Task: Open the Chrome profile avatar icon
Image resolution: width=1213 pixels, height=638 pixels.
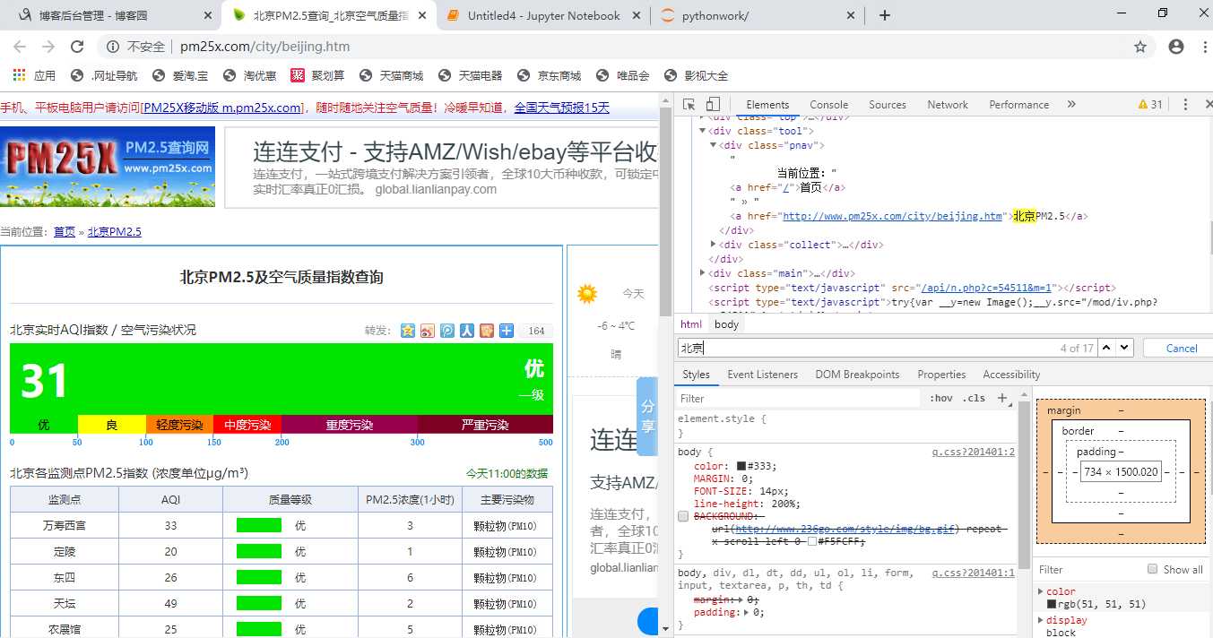Action: point(1176,47)
